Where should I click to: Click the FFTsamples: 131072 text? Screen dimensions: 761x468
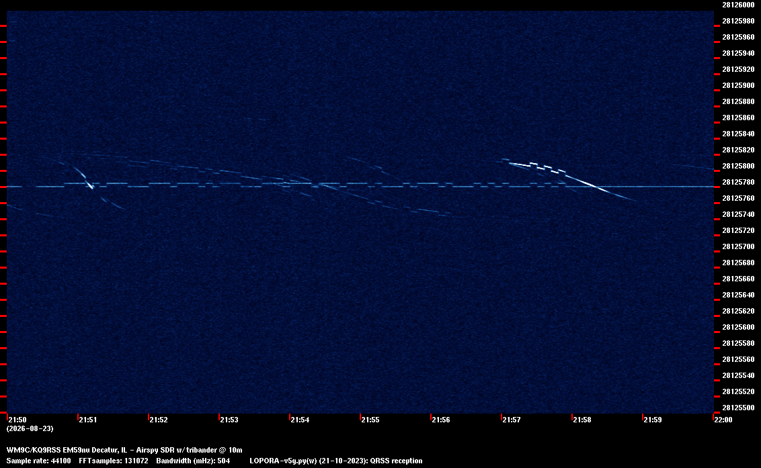click(114, 461)
